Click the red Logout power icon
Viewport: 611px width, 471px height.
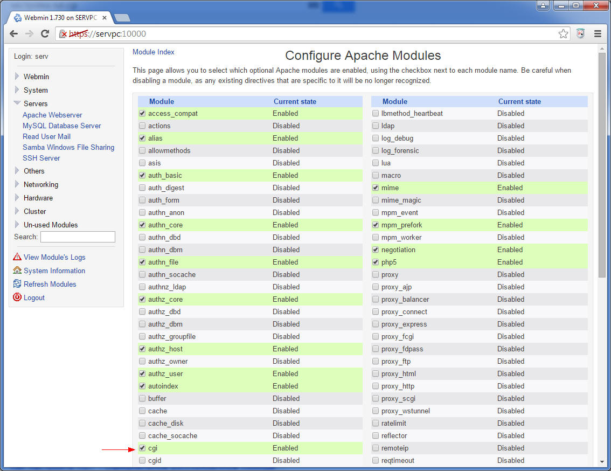coord(17,297)
